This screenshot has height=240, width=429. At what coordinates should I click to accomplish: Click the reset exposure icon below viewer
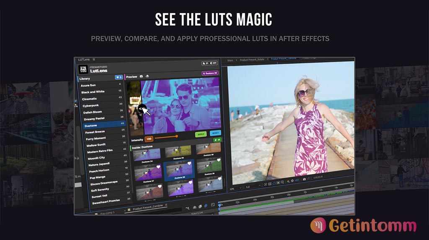tap(292, 180)
